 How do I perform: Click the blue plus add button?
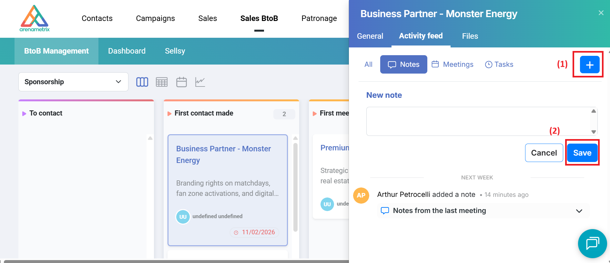coord(589,65)
